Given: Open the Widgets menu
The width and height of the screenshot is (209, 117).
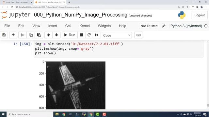Looking at the screenshot, I should 104,26.
